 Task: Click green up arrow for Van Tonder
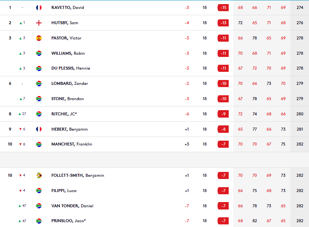coord(20,206)
